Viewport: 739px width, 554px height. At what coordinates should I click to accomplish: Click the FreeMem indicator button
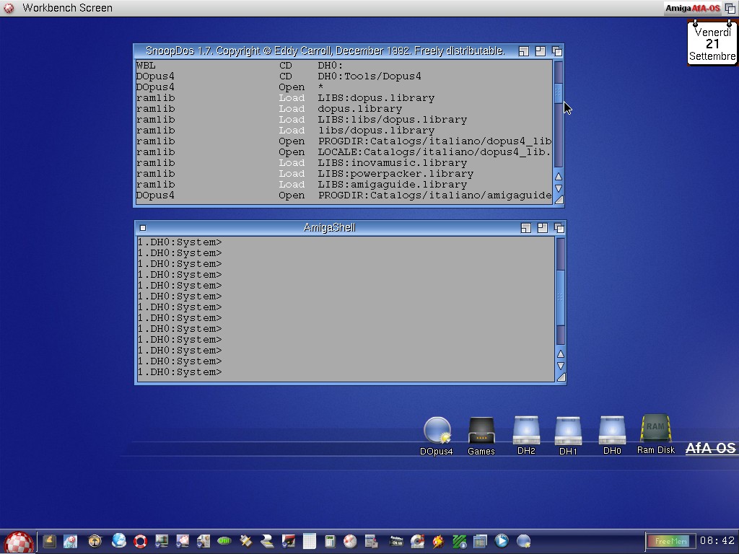pyautogui.click(x=670, y=541)
